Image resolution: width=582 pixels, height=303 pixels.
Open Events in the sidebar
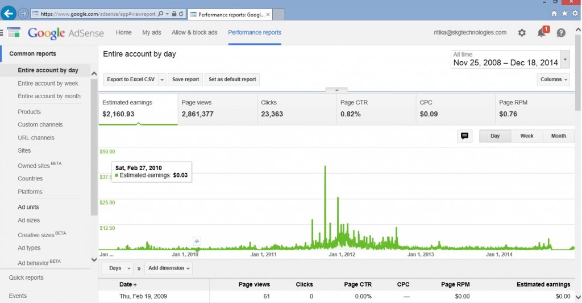18,296
